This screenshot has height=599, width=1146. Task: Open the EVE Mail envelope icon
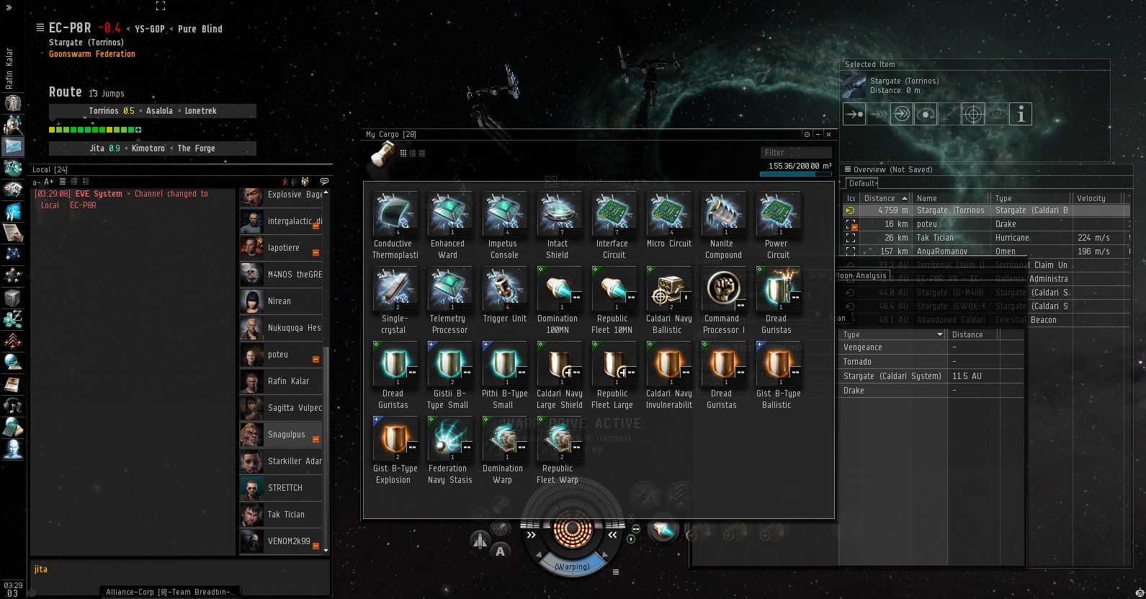[13, 146]
